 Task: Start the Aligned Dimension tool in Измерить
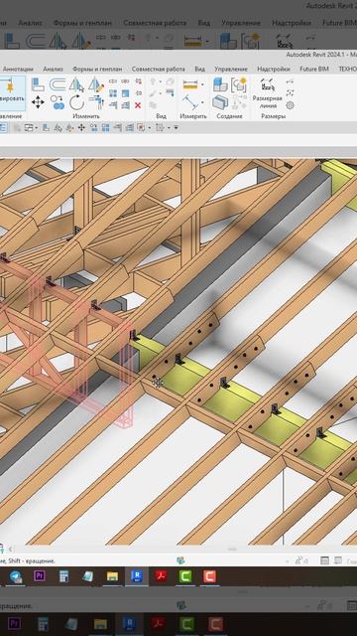point(189,101)
